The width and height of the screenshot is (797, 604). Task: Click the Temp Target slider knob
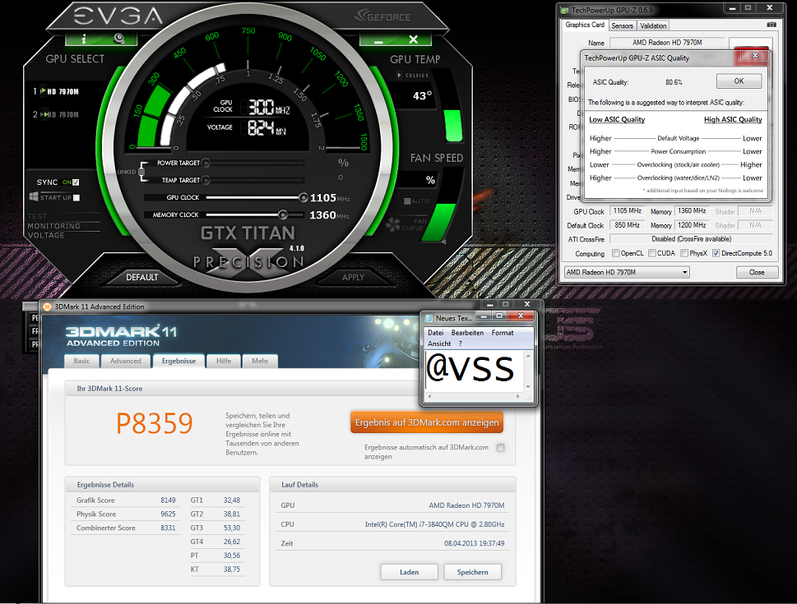tap(206, 180)
